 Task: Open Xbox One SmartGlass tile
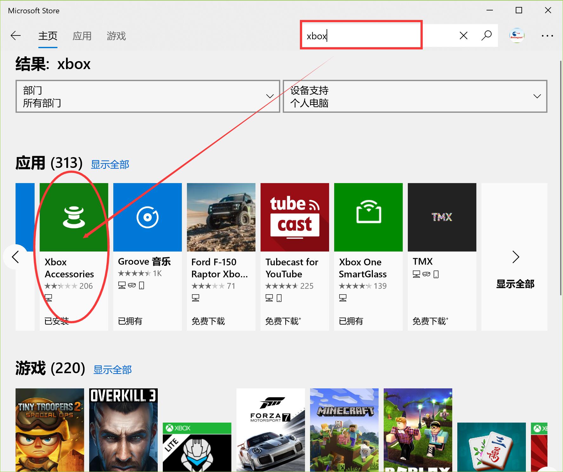[x=368, y=257]
